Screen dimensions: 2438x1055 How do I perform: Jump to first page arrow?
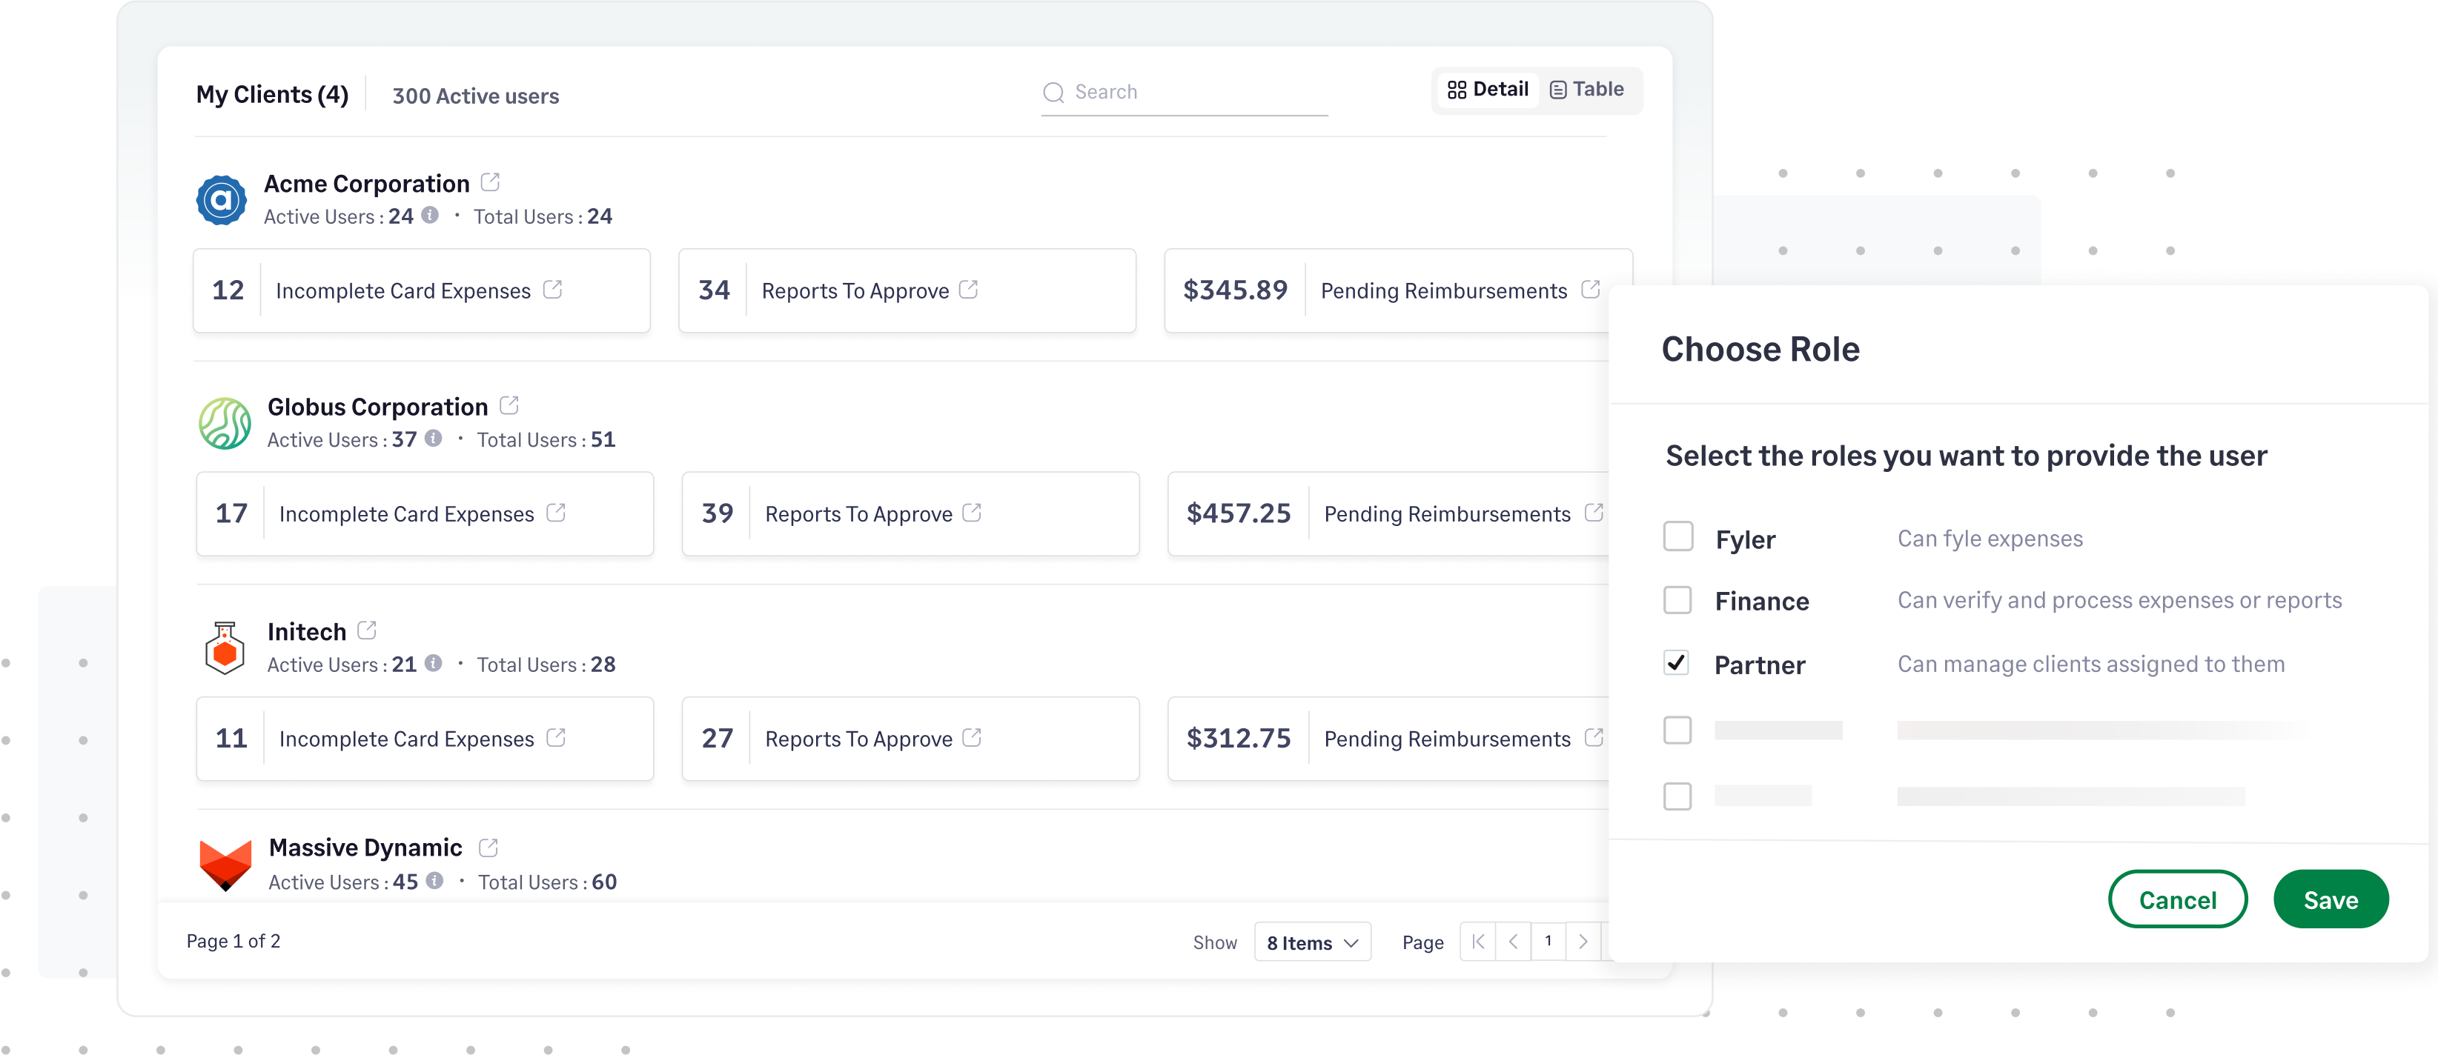coord(1477,942)
